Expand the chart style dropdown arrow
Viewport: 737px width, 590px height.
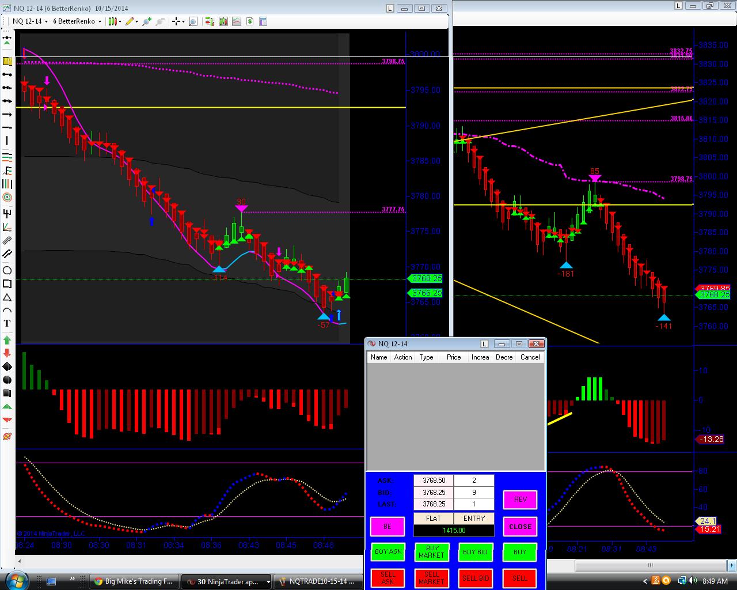pos(120,21)
